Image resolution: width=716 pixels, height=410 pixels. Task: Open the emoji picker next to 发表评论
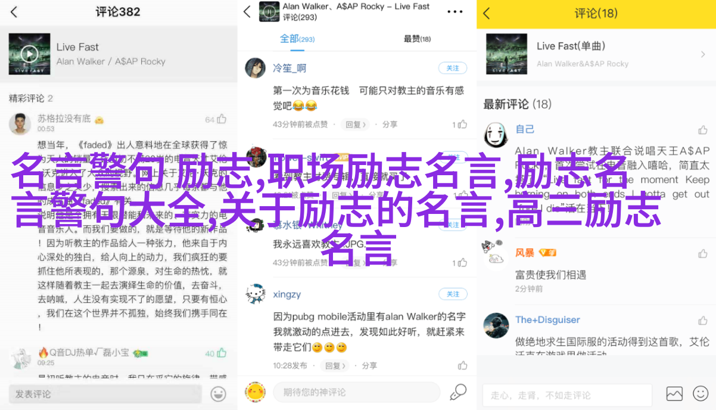click(219, 393)
